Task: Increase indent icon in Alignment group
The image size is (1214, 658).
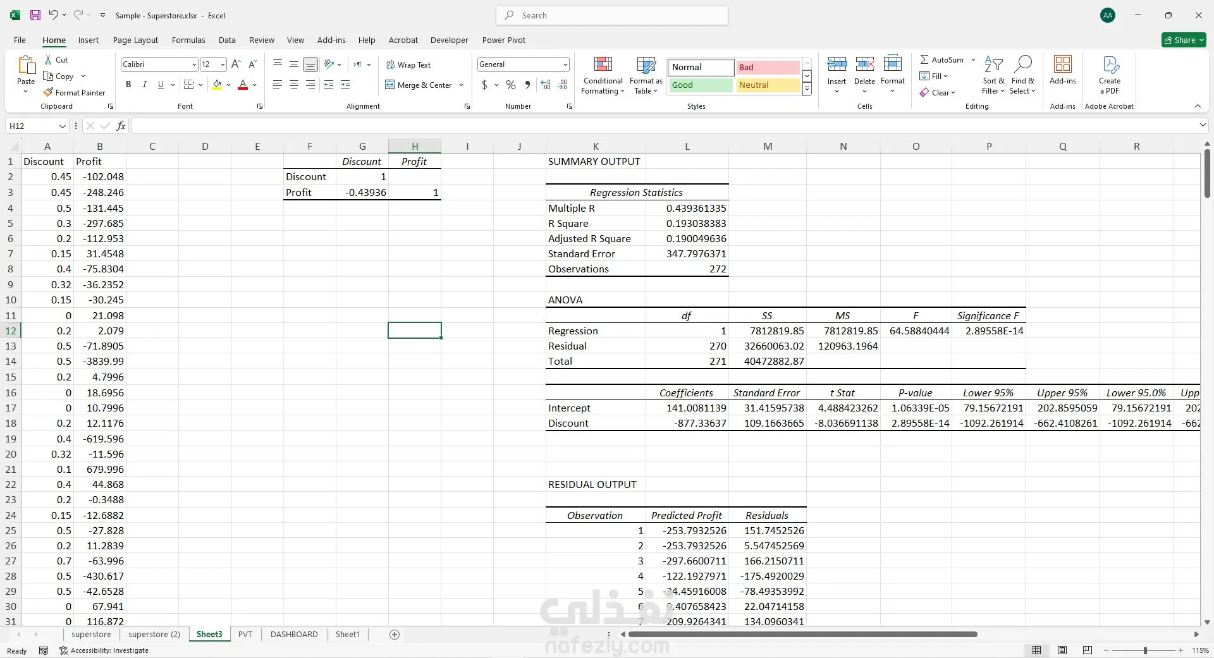Action: [345, 84]
